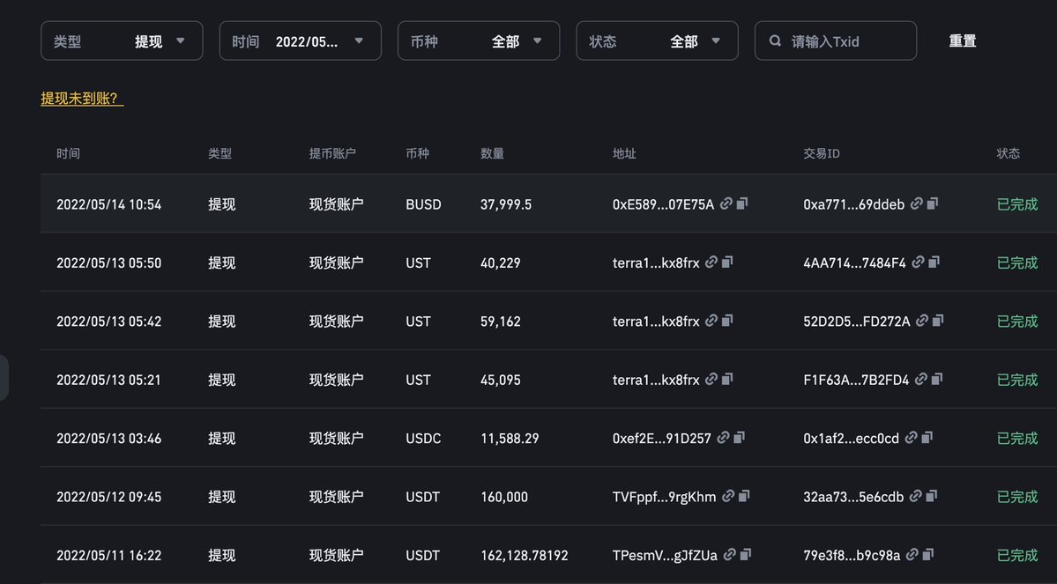Viewport: 1057px width, 584px height.
Task: Open address link in UST 40,229 row
Action: (x=711, y=262)
